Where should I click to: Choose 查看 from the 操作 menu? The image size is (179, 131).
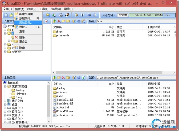point(28,31)
